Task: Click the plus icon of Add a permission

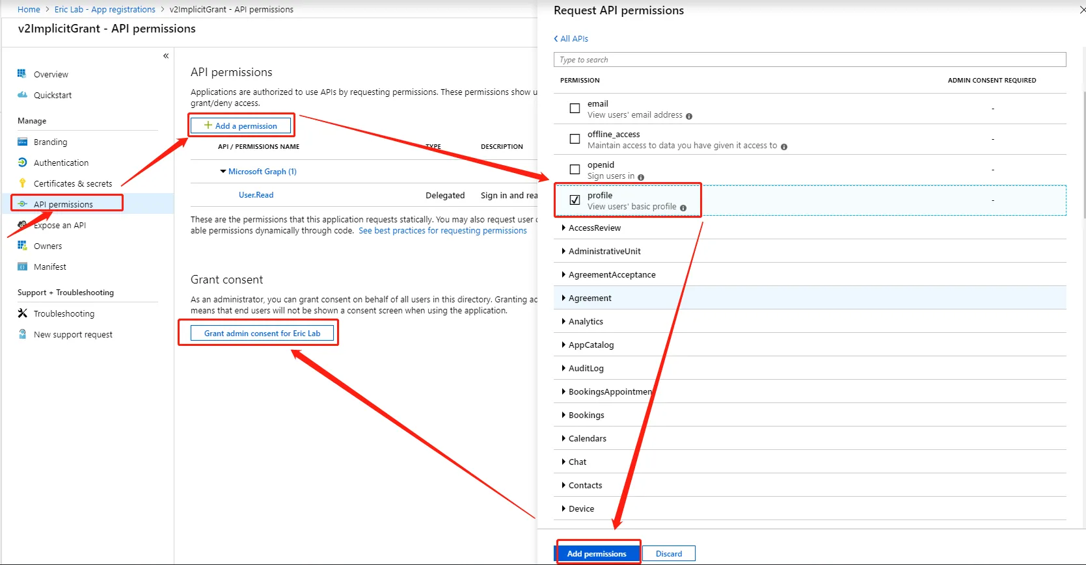Action: [208, 125]
